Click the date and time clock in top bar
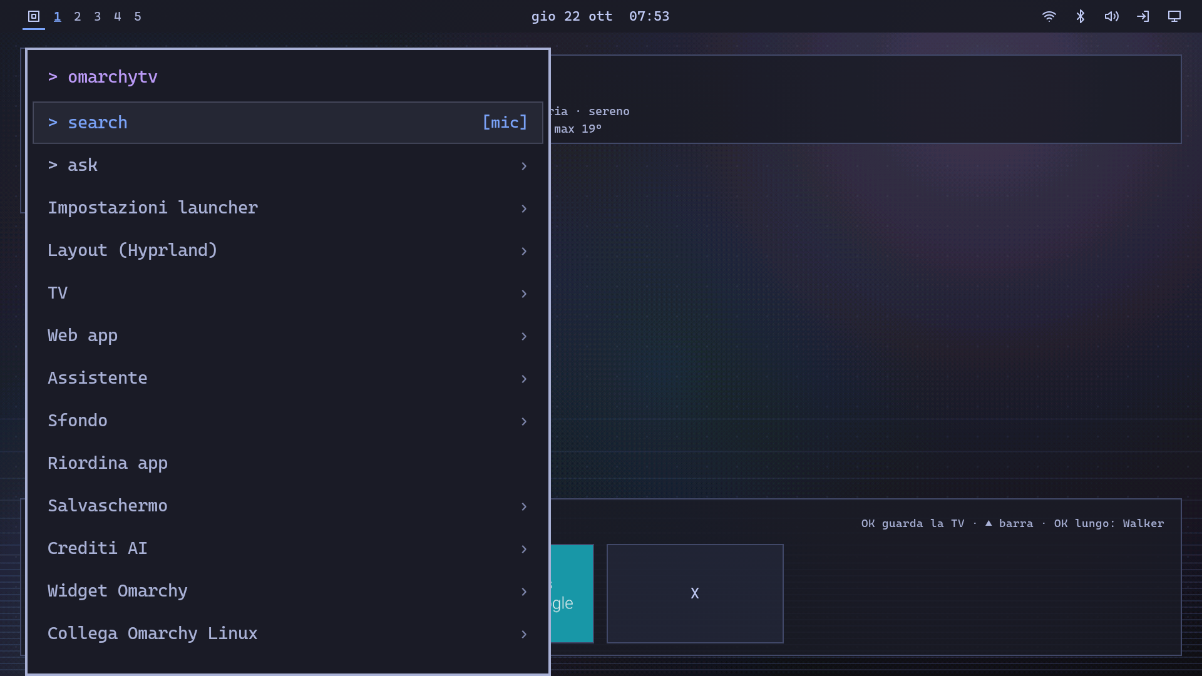This screenshot has height=676, width=1202. (600, 16)
